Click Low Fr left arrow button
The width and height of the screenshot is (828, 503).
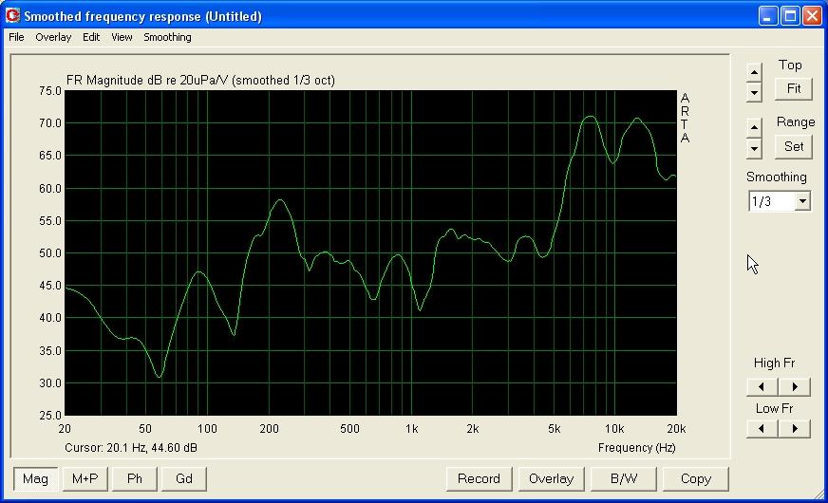[x=762, y=429]
